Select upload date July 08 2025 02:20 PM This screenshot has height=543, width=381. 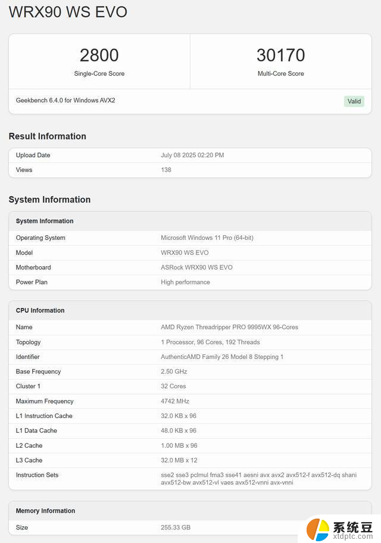[x=192, y=155]
